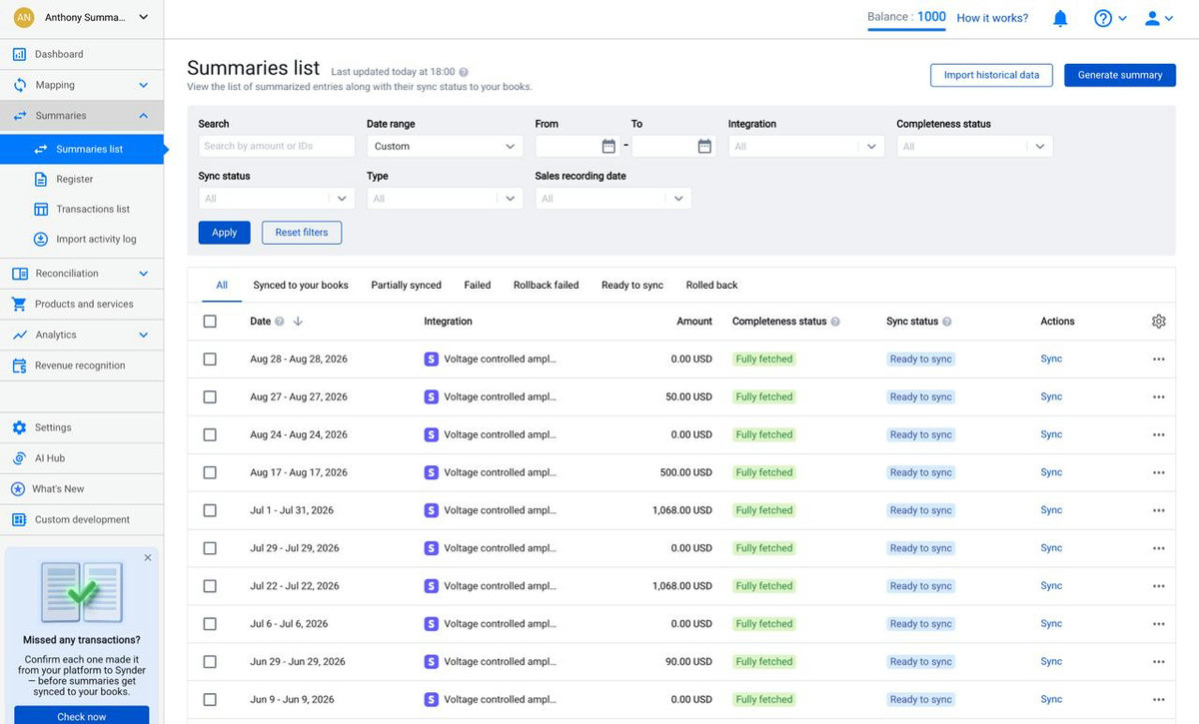
Task: Open the Integration filter dropdown
Action: point(806,146)
